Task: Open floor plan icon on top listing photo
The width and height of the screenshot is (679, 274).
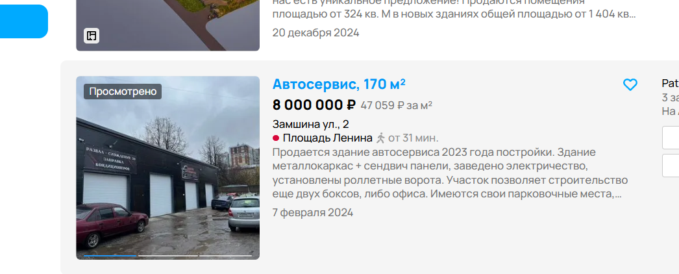Action: 92,36
